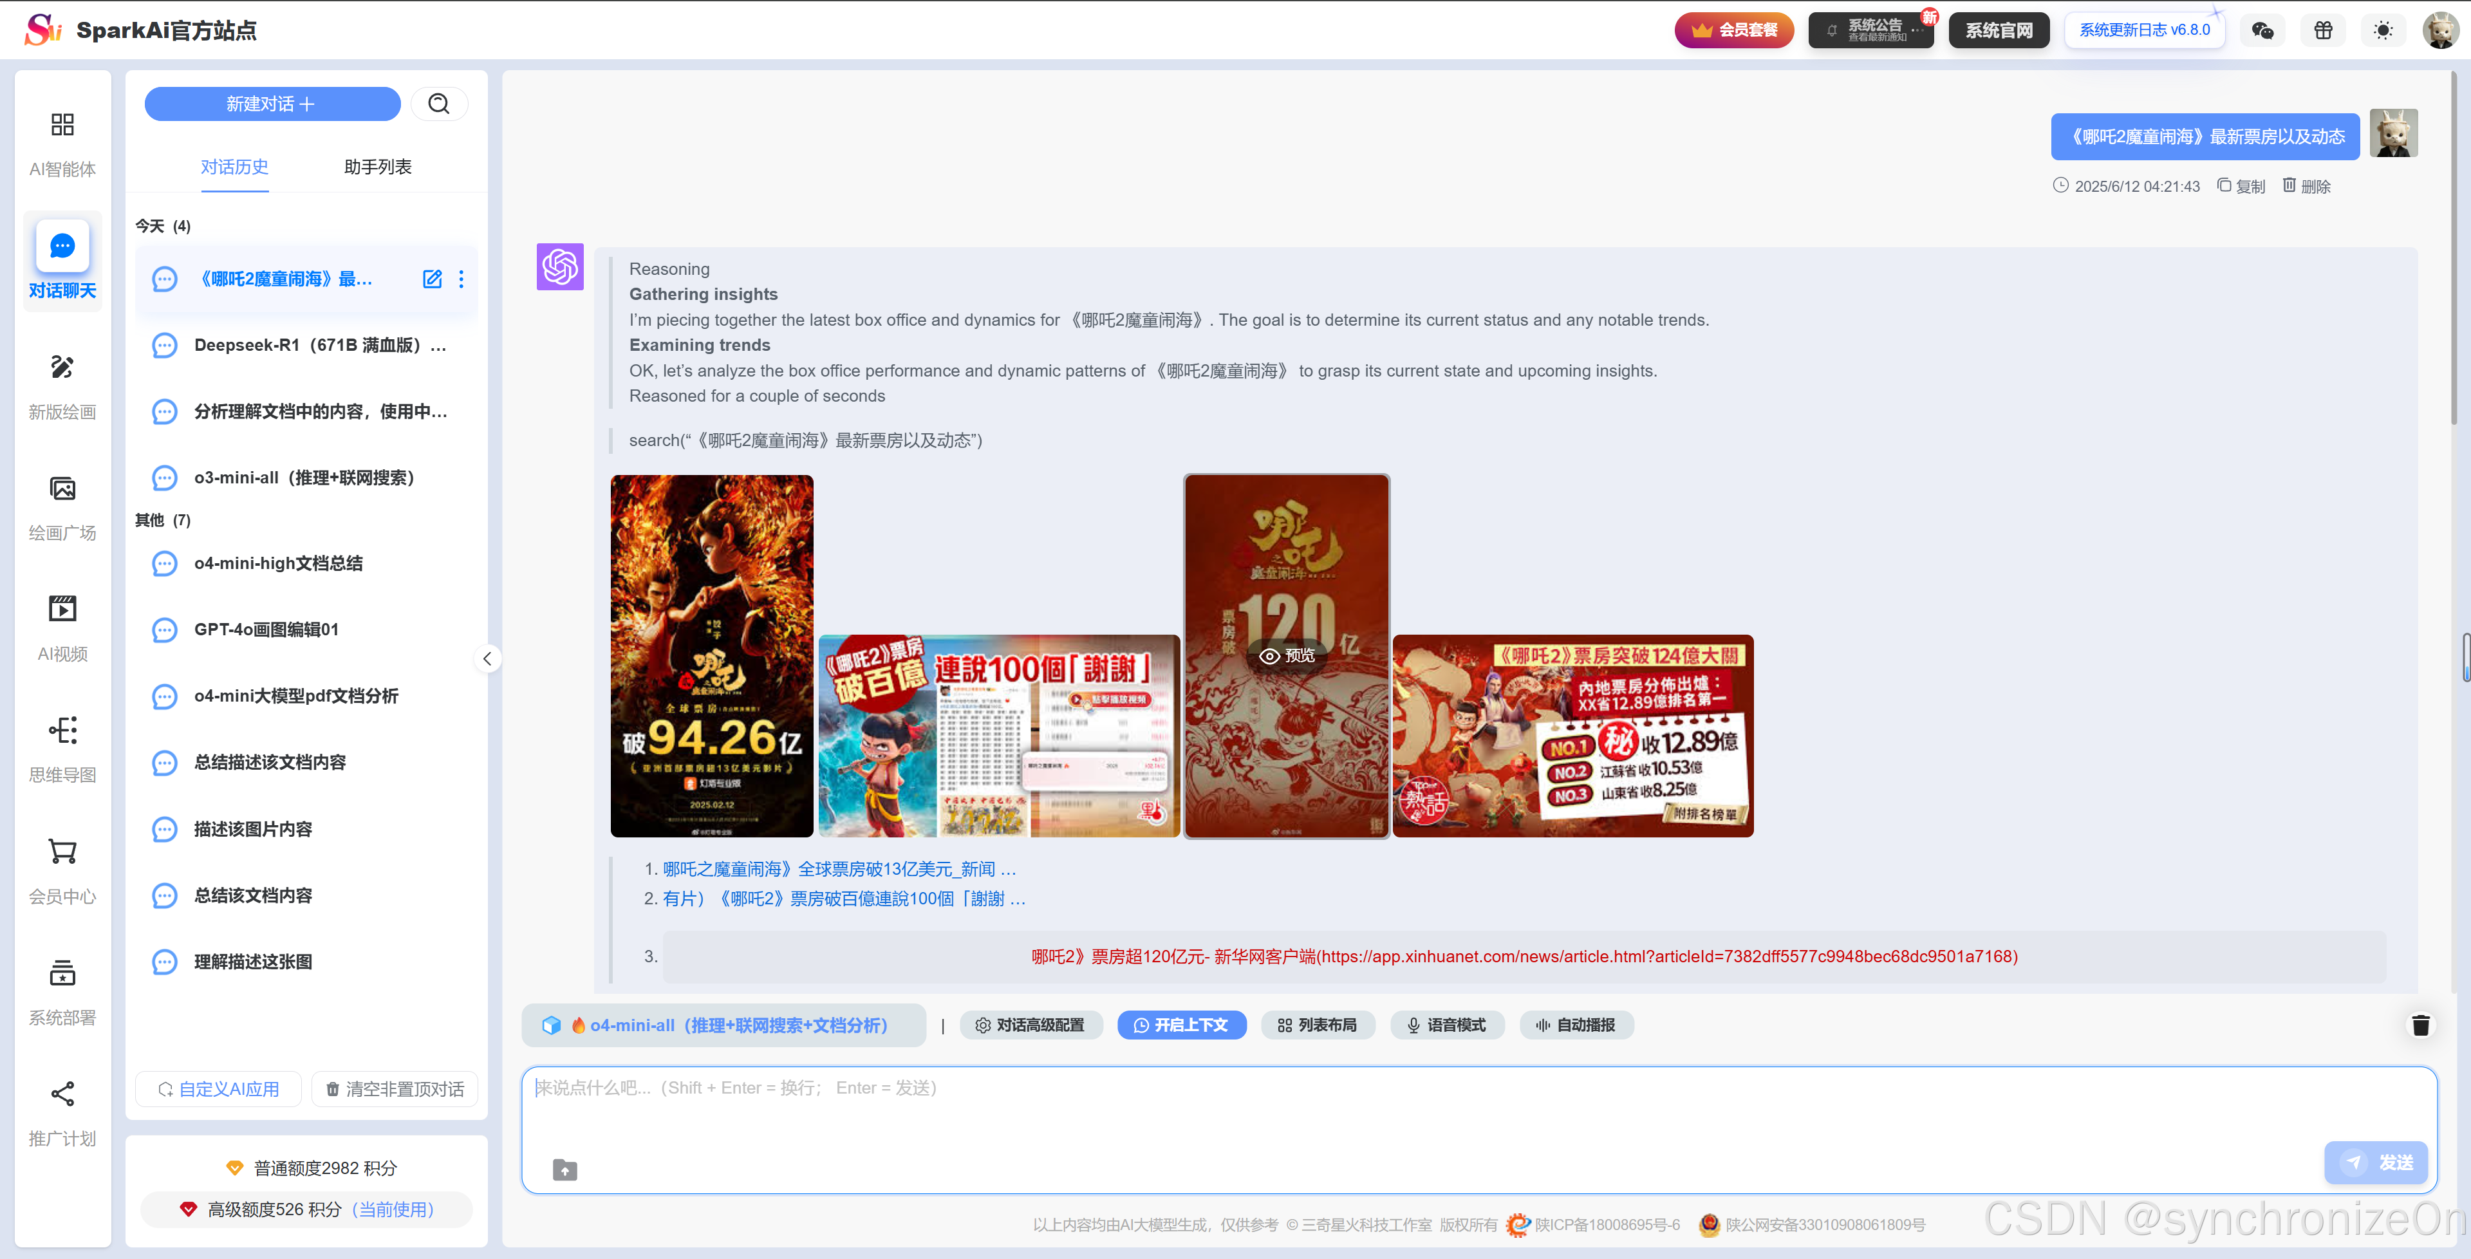Screen dimensions: 2471x1259
Task: Toggle the light/dark theme sun icon
Action: (2383, 31)
